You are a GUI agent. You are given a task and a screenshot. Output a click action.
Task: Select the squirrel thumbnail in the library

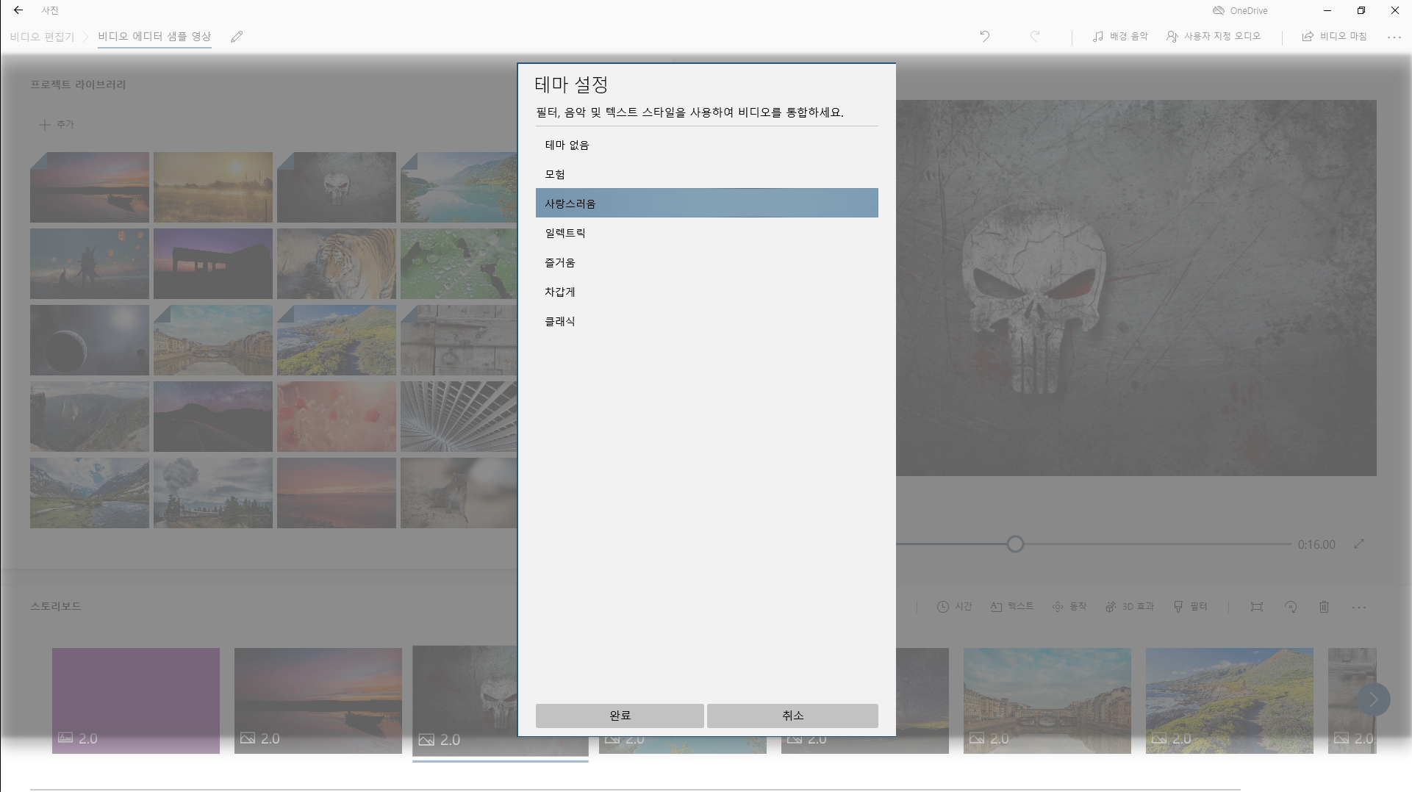pos(459,493)
